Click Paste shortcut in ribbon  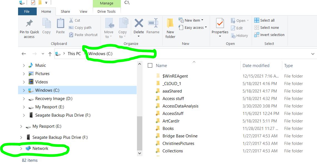pos(83,35)
